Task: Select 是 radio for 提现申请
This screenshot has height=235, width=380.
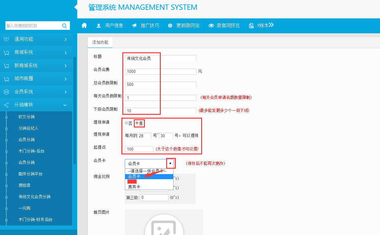Action: point(137,123)
